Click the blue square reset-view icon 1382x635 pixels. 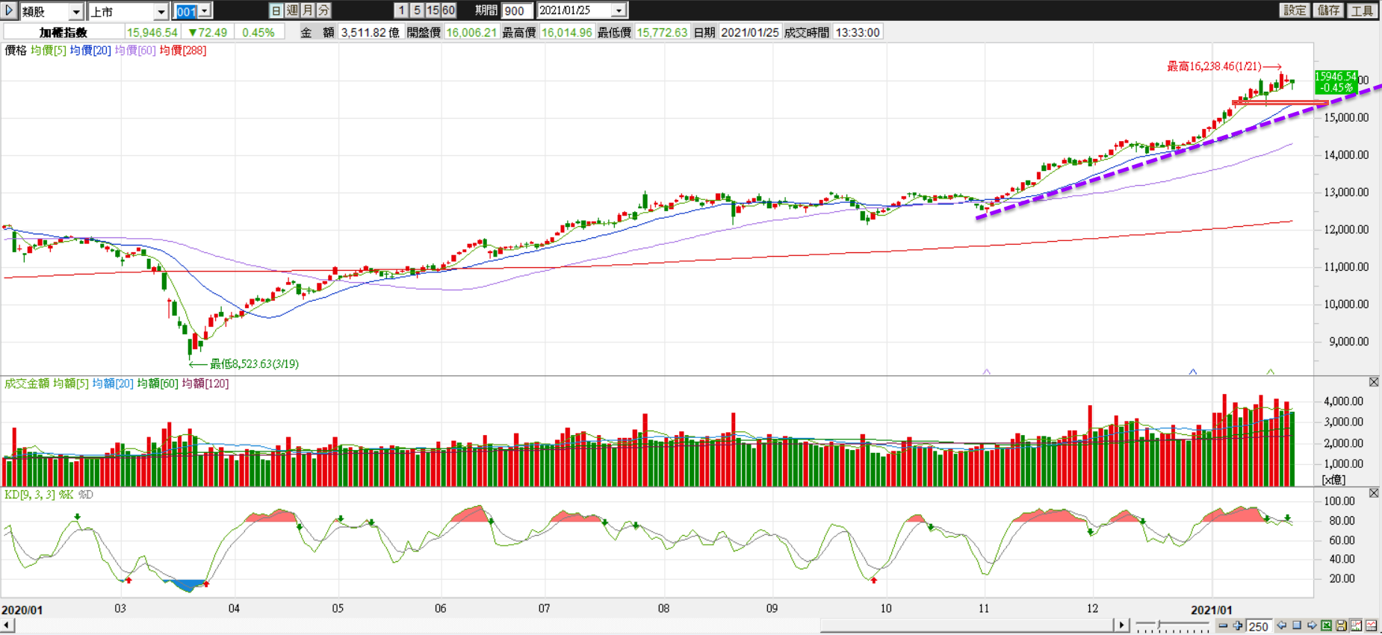click(1297, 626)
